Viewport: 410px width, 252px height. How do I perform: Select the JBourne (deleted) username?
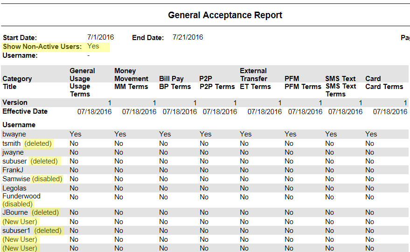pyautogui.click(x=31, y=212)
